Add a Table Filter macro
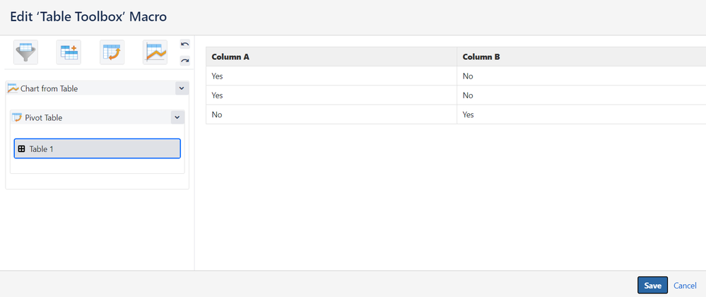 point(26,52)
